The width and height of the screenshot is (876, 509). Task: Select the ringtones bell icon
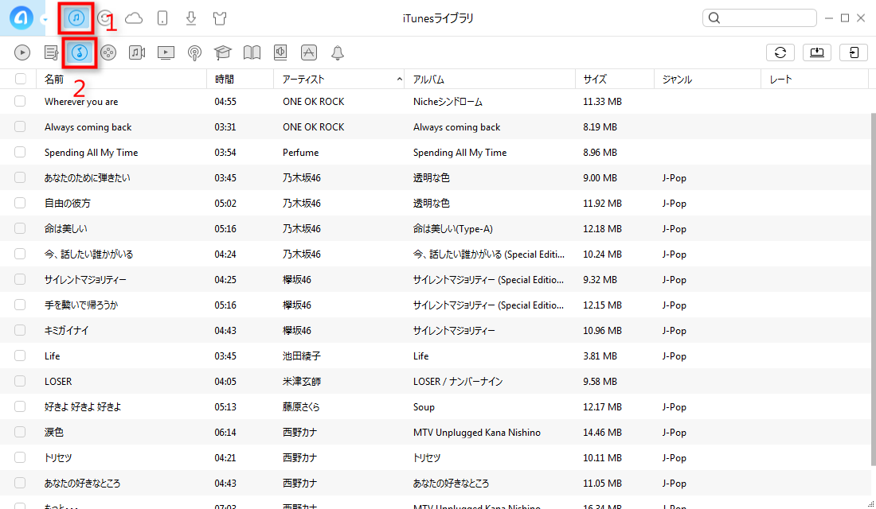338,52
